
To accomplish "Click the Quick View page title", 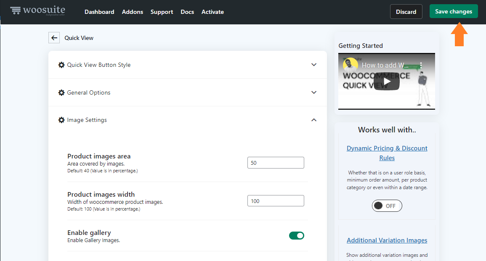I will [x=79, y=38].
